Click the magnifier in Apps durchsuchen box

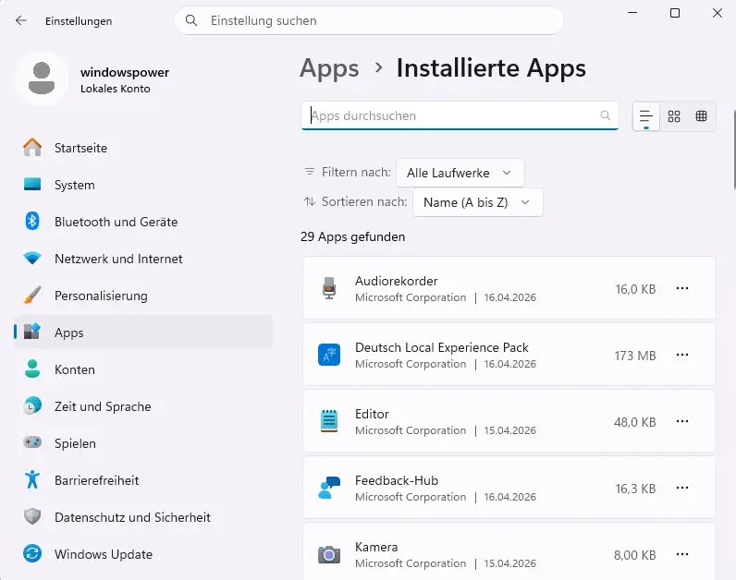606,115
